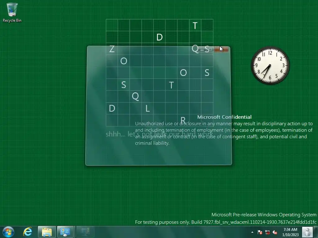The image size is (318, 238).
Task: Click the user tile in the taskbar
Action: coord(307,232)
